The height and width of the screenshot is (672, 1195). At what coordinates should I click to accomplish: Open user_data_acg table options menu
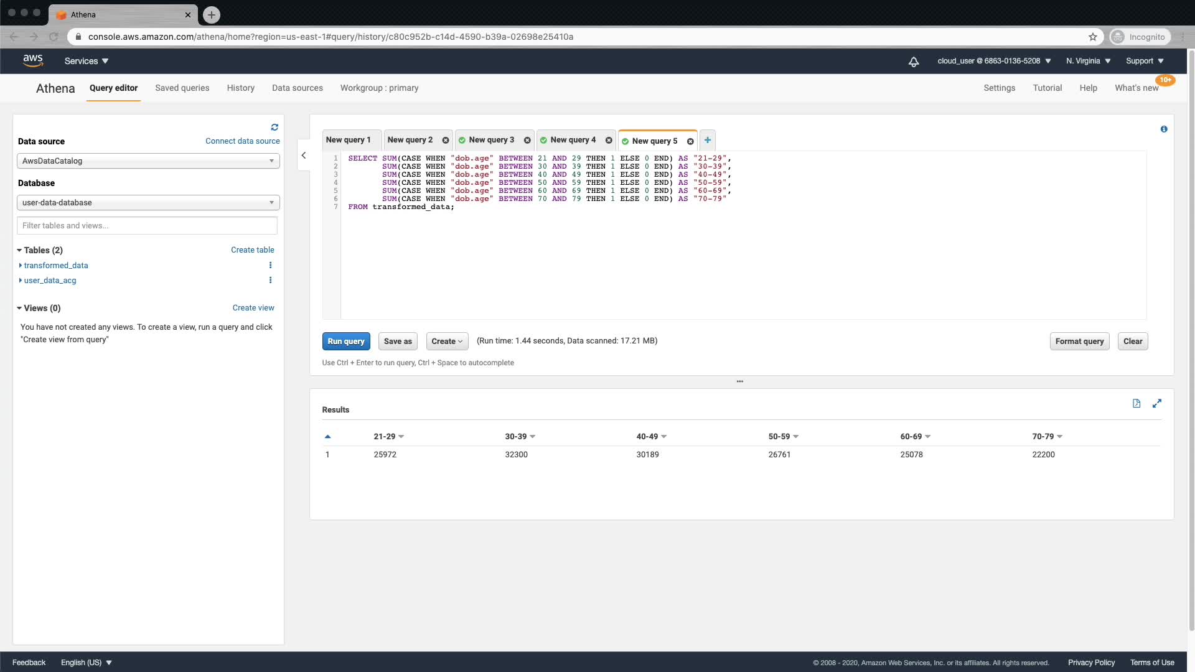coord(270,280)
